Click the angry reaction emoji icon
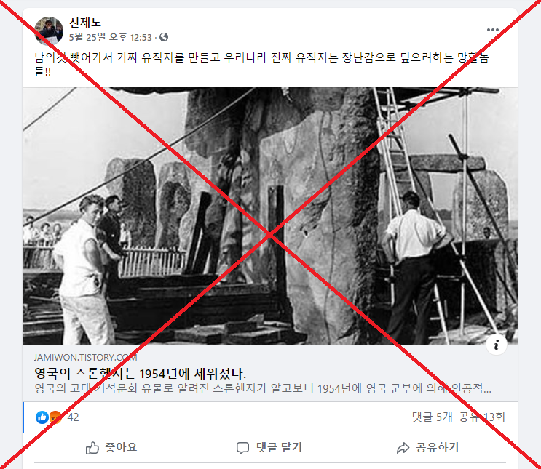The image size is (541, 469). (x=55, y=417)
